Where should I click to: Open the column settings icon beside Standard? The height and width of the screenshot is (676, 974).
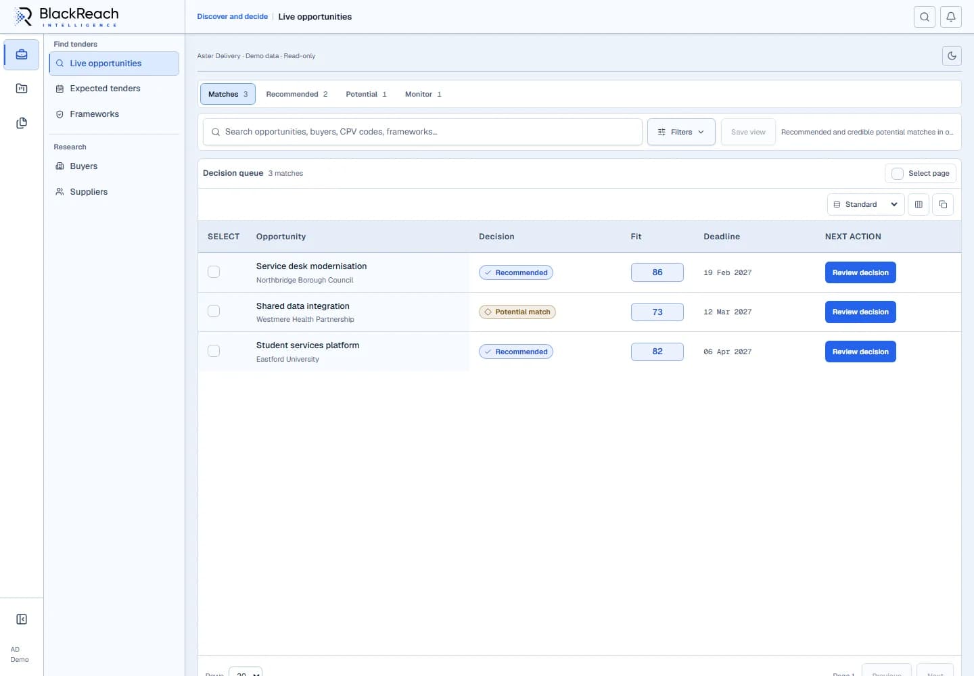coord(919,204)
